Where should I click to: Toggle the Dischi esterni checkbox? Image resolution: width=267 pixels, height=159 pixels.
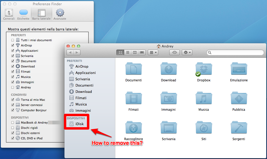pyautogui.click(x=13, y=133)
